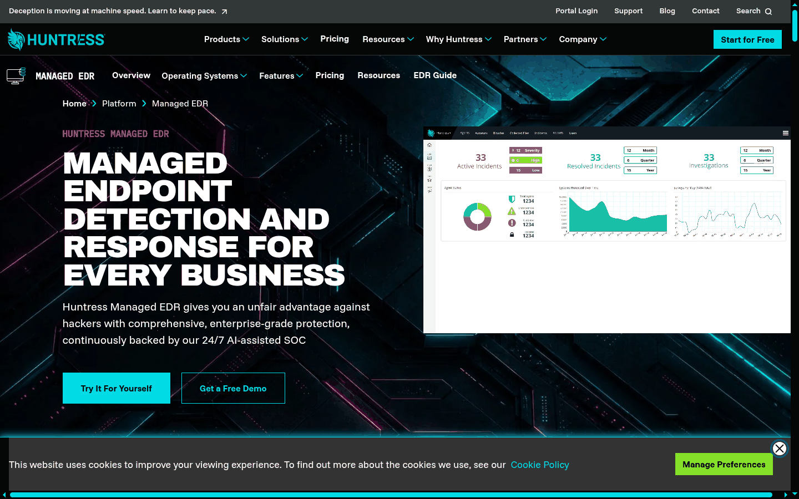Click the Huntress logo
This screenshot has height=499, width=799.
point(56,39)
